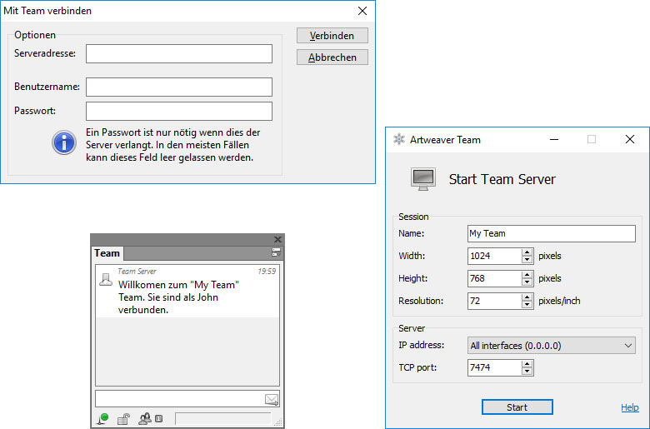The image size is (650, 429).
Task: Click the Team panel resize grip
Action: (278, 422)
